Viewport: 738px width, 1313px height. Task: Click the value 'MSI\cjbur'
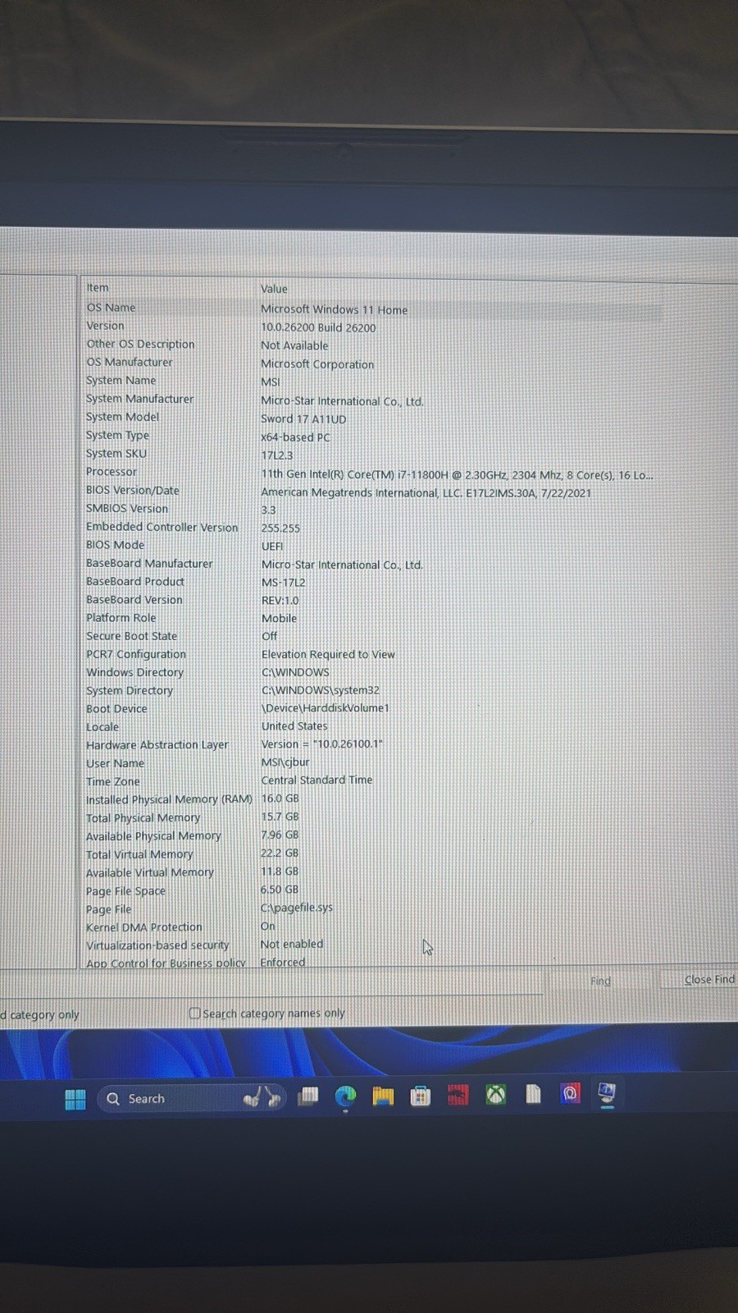click(285, 762)
